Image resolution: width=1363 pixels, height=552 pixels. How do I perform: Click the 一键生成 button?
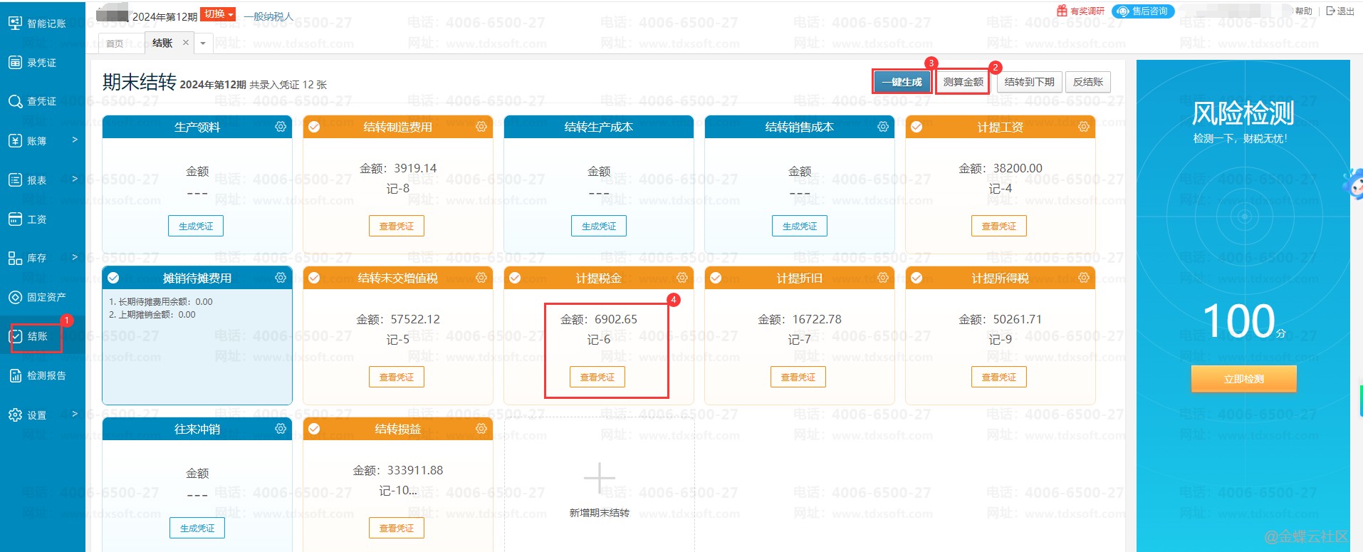(902, 82)
